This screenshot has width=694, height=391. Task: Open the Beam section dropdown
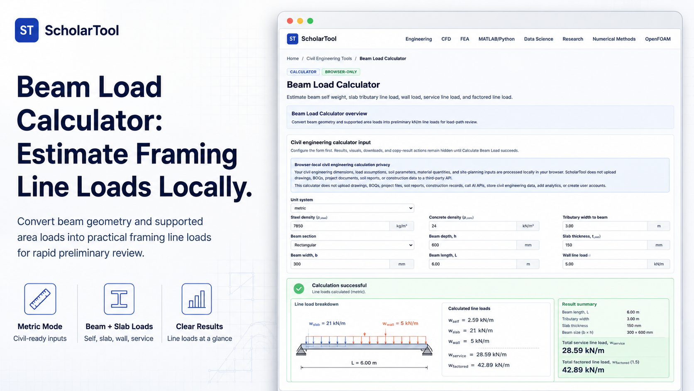tap(352, 245)
